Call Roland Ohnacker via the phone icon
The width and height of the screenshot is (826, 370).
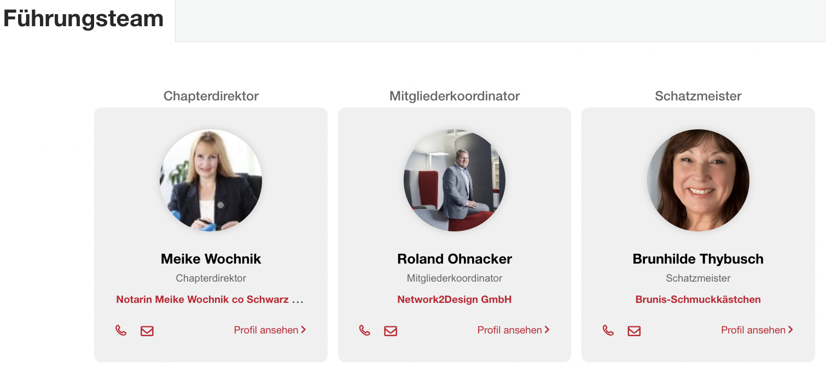click(364, 330)
